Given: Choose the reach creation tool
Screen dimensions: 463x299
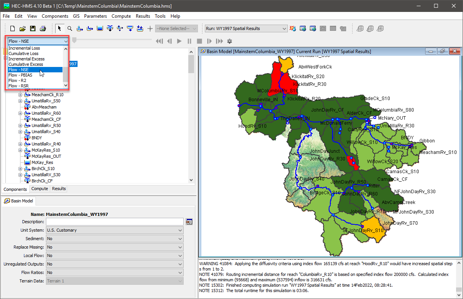Looking at the screenshot, I should (x=90, y=28).
